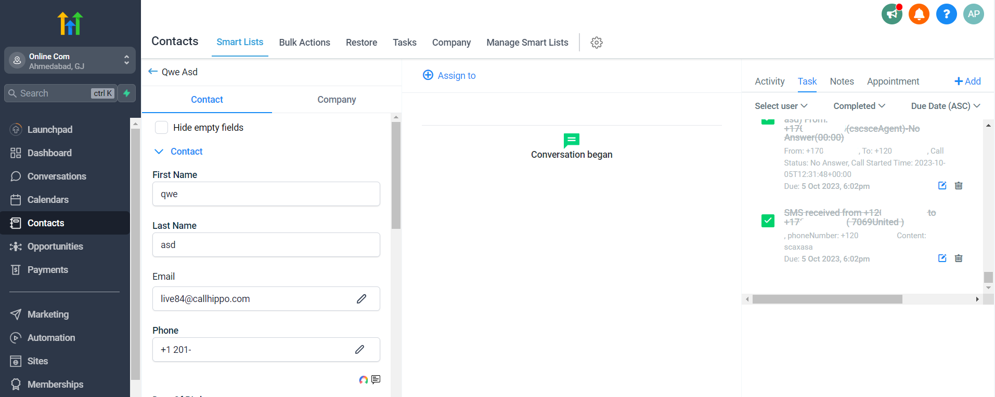The height and width of the screenshot is (397, 995).
Task: Open the notifications bell icon
Action: (919, 14)
